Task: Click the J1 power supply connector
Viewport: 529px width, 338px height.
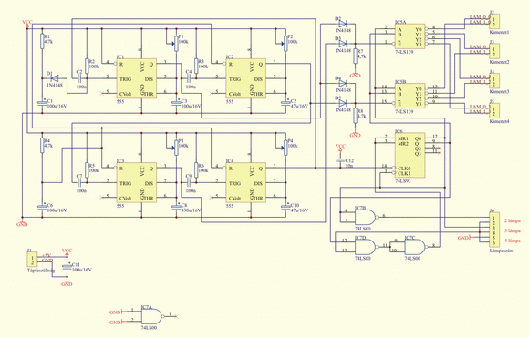Action: 32,260
